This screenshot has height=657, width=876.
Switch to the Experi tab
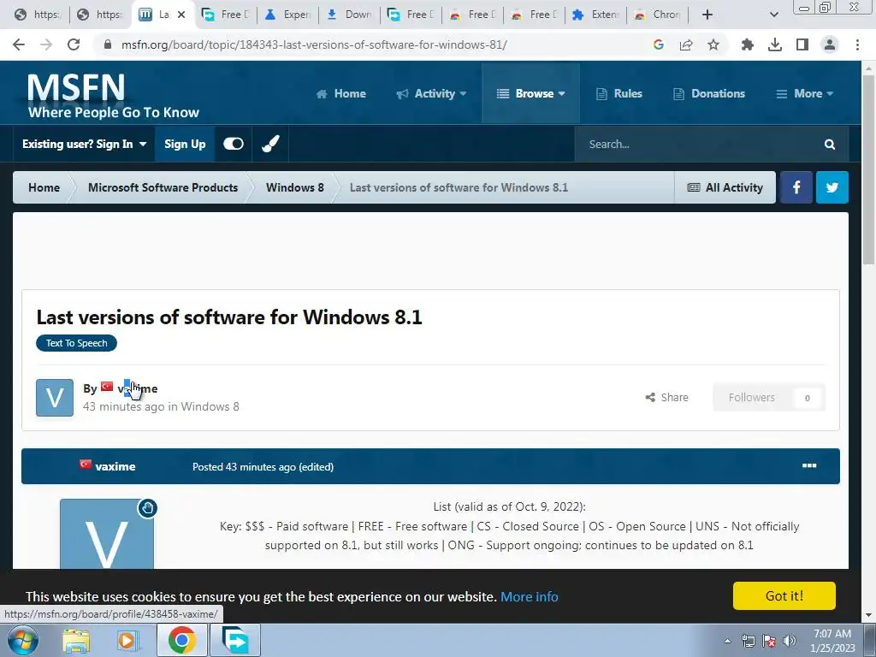[x=287, y=15]
